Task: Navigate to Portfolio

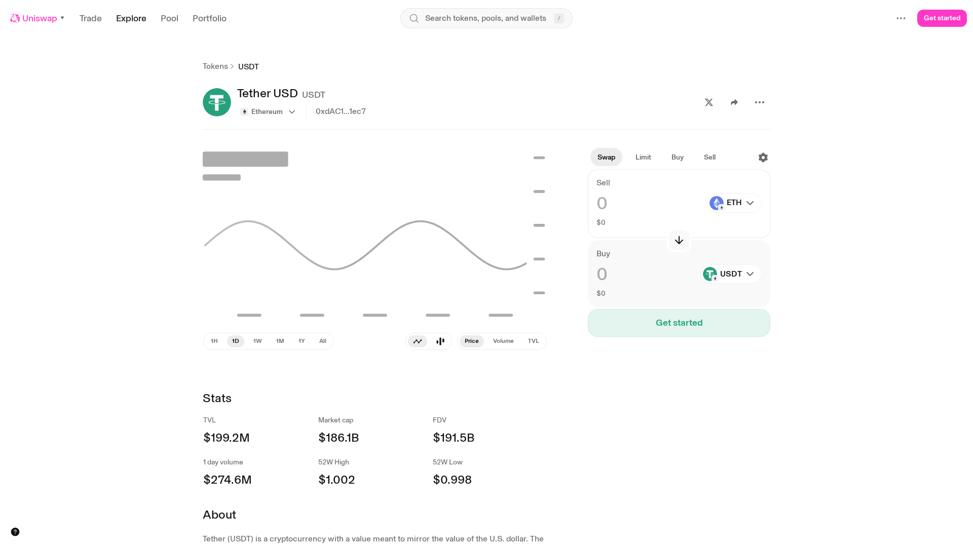Action: [x=209, y=18]
